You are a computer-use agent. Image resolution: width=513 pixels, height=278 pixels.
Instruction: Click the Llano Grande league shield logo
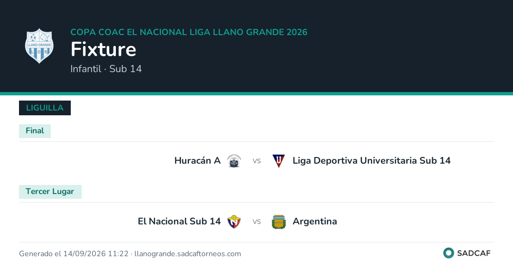39,46
